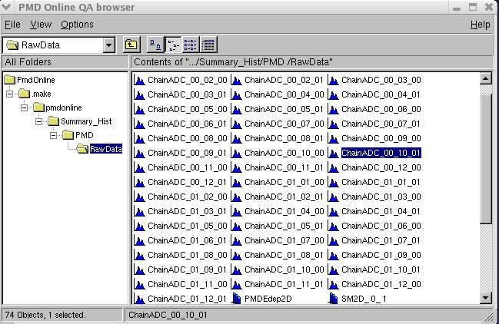Select the Summary_Hist folder in tree

click(80, 121)
